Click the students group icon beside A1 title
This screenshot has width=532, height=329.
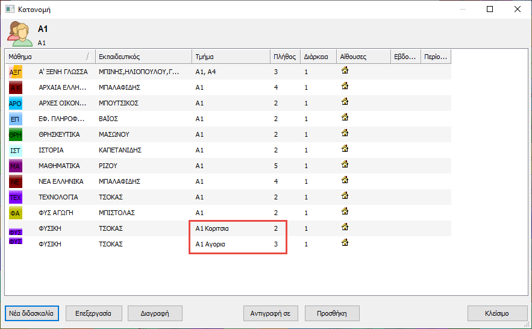19,34
